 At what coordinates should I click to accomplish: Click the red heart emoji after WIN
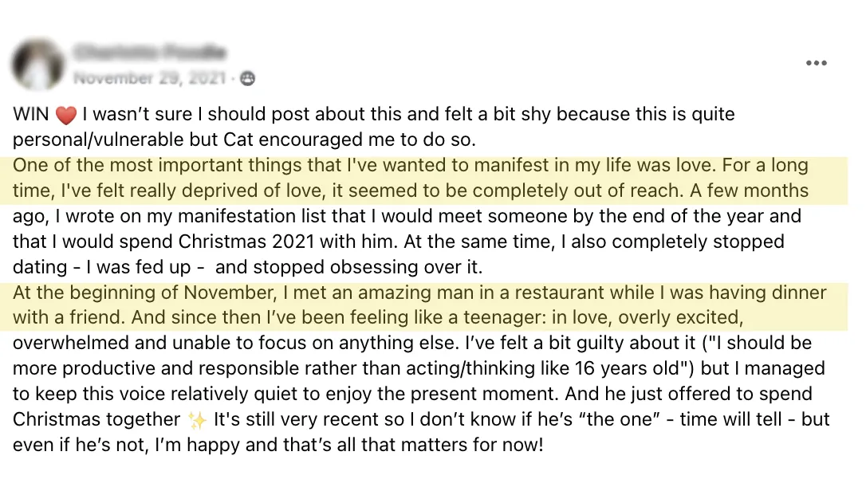[x=65, y=115]
